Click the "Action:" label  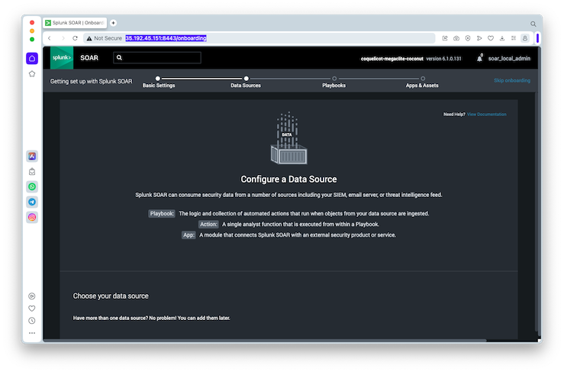pos(208,225)
